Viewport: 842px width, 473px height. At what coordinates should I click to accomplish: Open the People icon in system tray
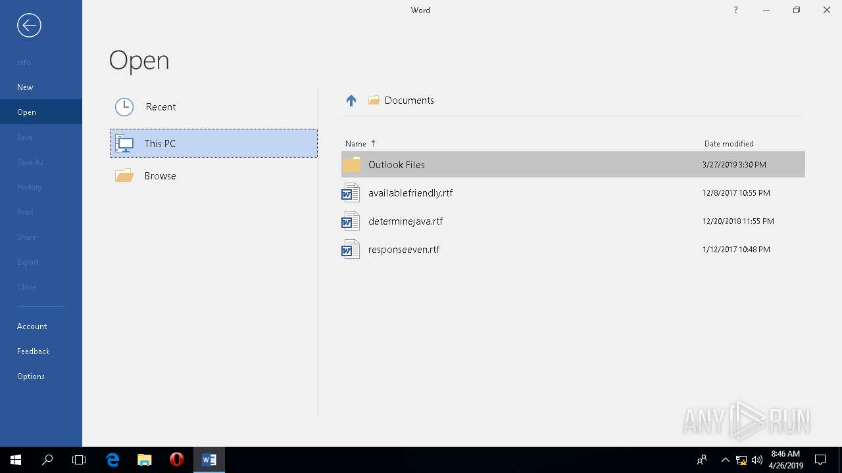(x=702, y=460)
